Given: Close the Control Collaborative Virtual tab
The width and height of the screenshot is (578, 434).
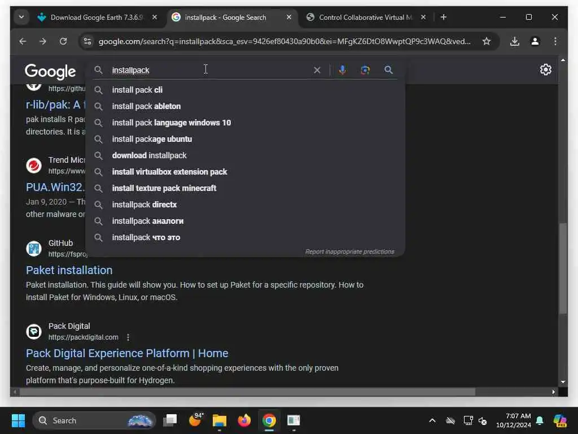Looking at the screenshot, I should tap(423, 18).
